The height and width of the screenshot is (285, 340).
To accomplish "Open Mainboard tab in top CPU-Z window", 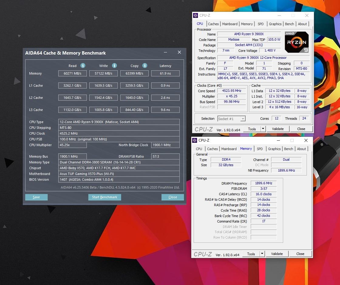I will pyautogui.click(x=230, y=24).
